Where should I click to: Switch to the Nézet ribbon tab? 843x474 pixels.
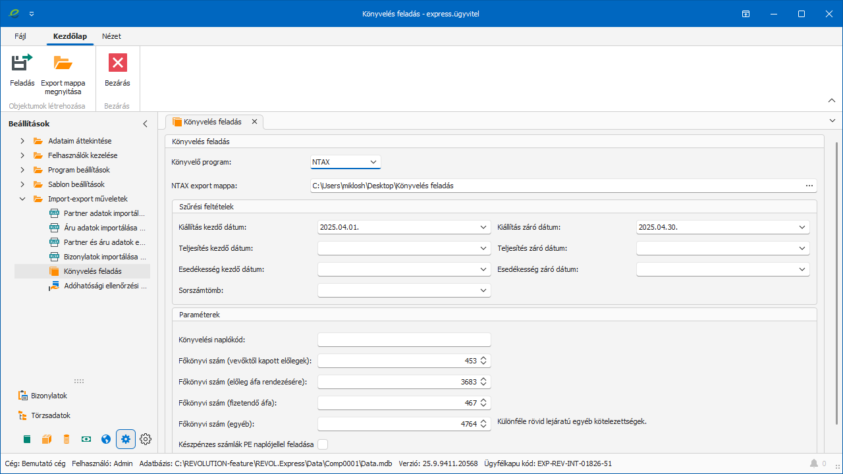tap(111, 36)
